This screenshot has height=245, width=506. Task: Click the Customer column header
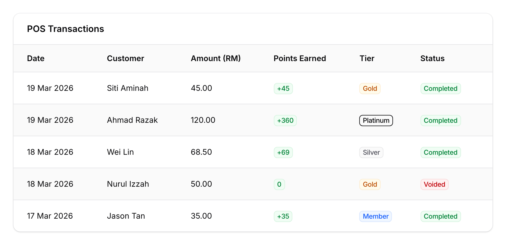125,58
